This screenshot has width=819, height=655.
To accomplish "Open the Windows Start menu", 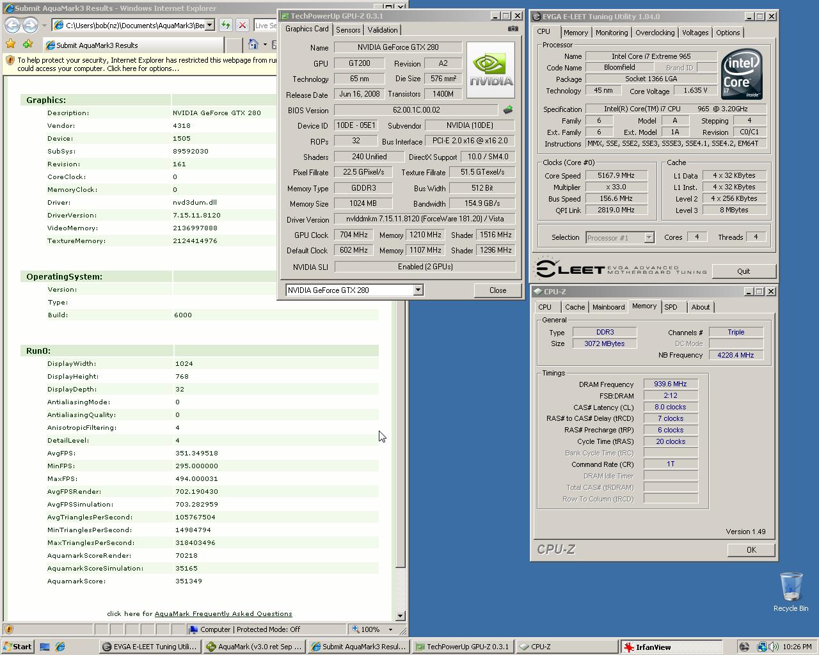I will [x=17, y=647].
